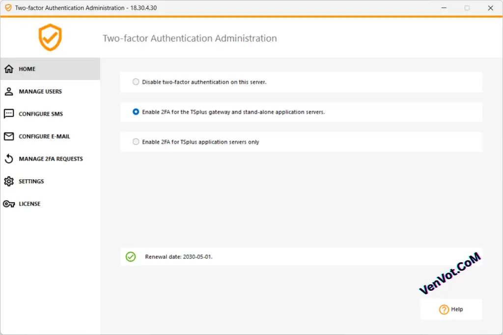Click the Configure E-mail envelope icon

[9, 137]
